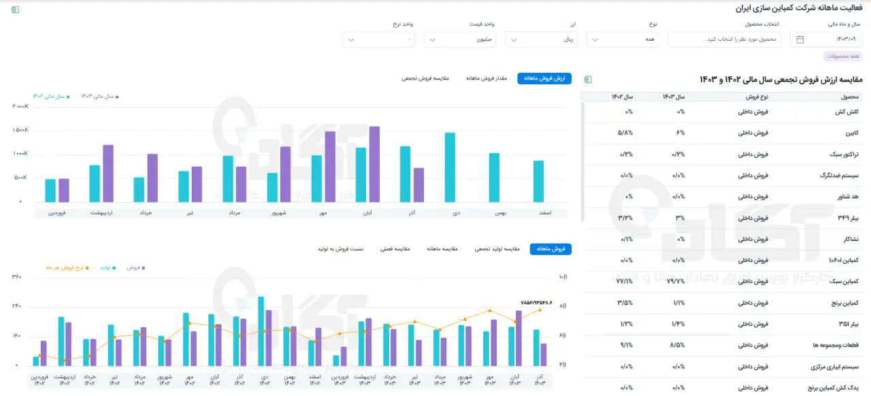Switch to the مقایسه فروش تجمعی tab
Screen dimensions: 871x396
click(425, 78)
